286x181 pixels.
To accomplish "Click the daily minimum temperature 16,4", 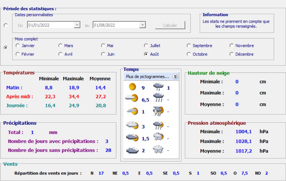I will tap(50, 106).
